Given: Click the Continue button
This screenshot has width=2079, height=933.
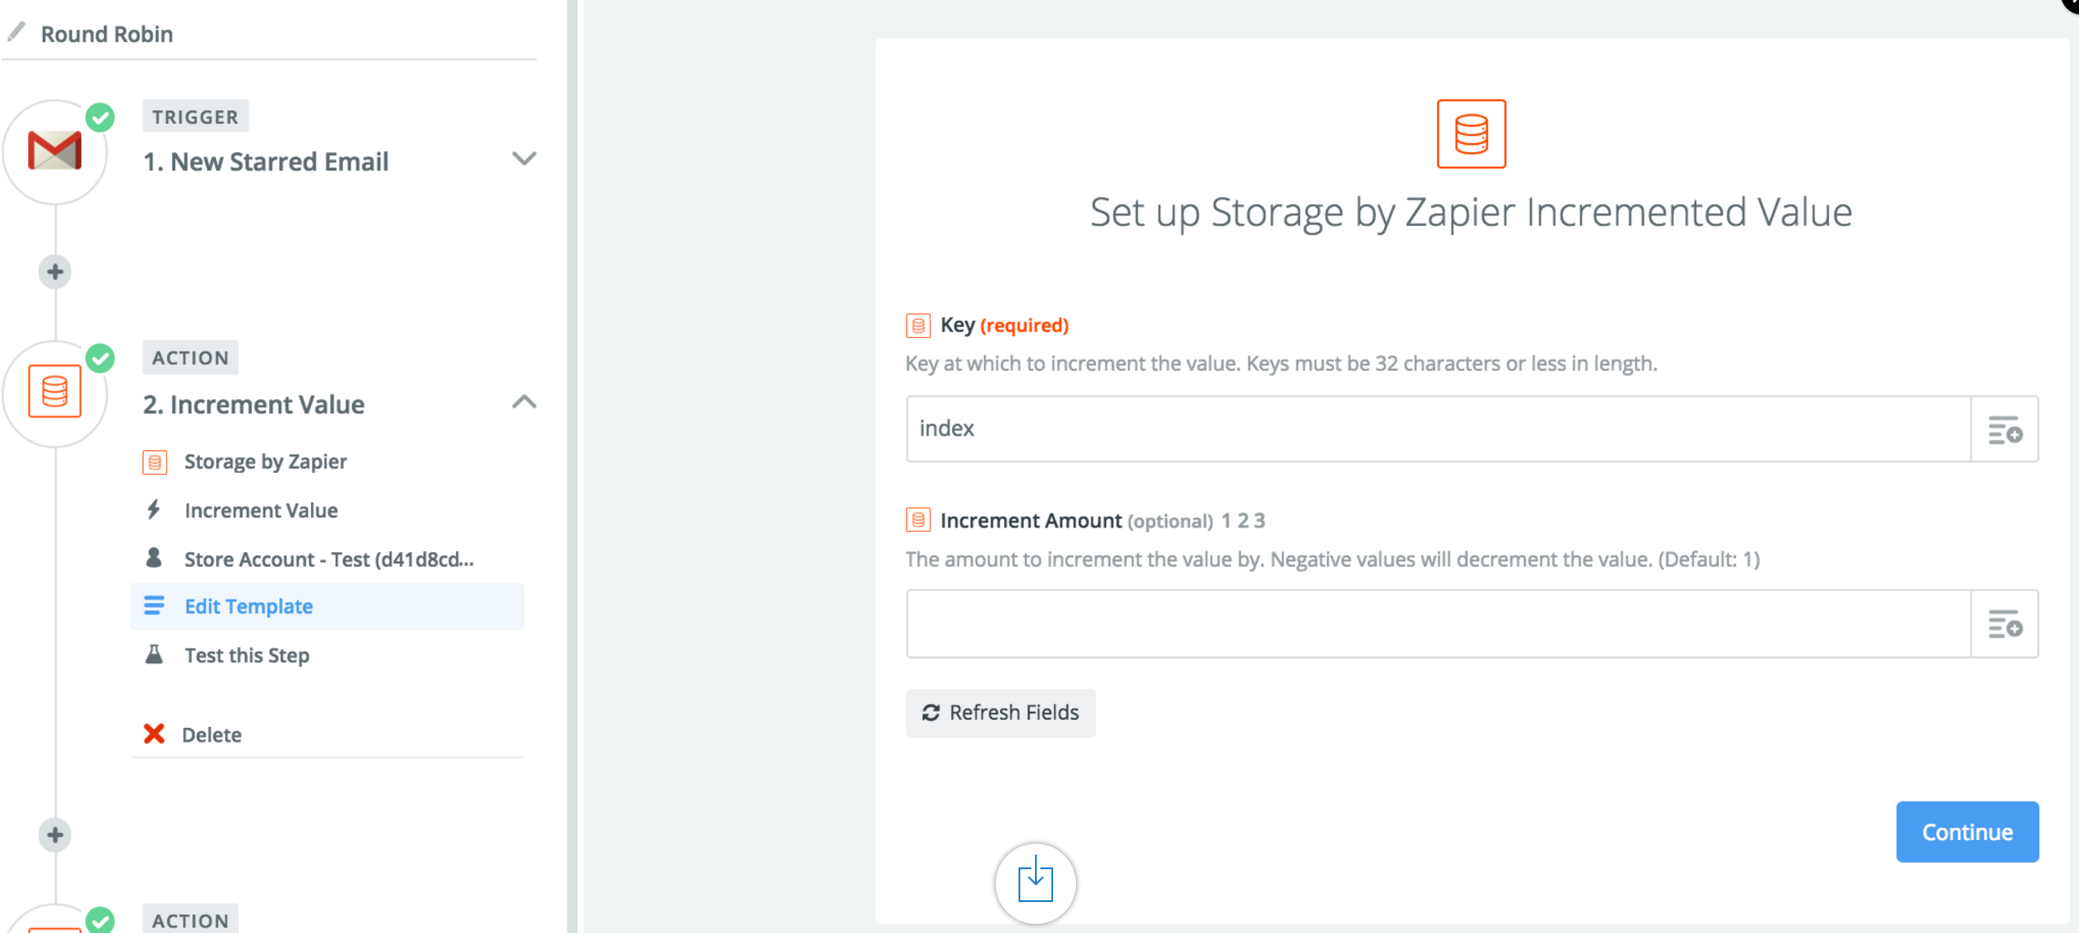Looking at the screenshot, I should click(x=1967, y=832).
